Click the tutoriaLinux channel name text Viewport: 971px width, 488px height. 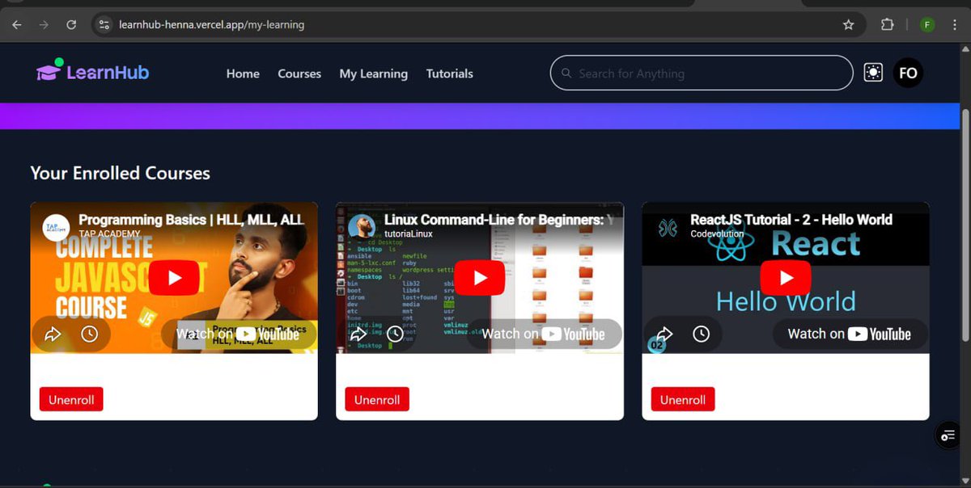409,233
